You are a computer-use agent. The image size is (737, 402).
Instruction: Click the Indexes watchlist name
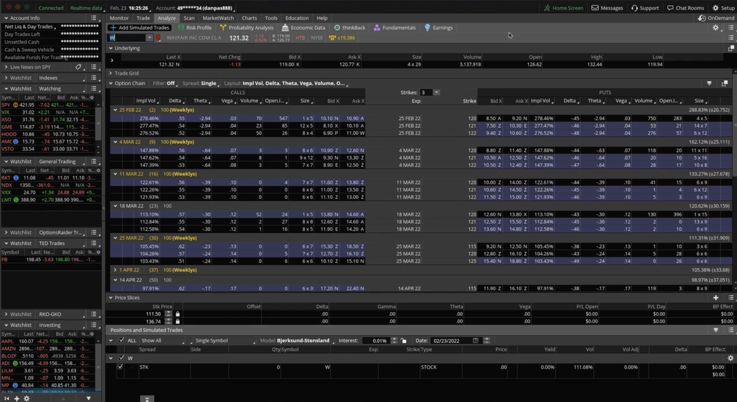point(48,78)
